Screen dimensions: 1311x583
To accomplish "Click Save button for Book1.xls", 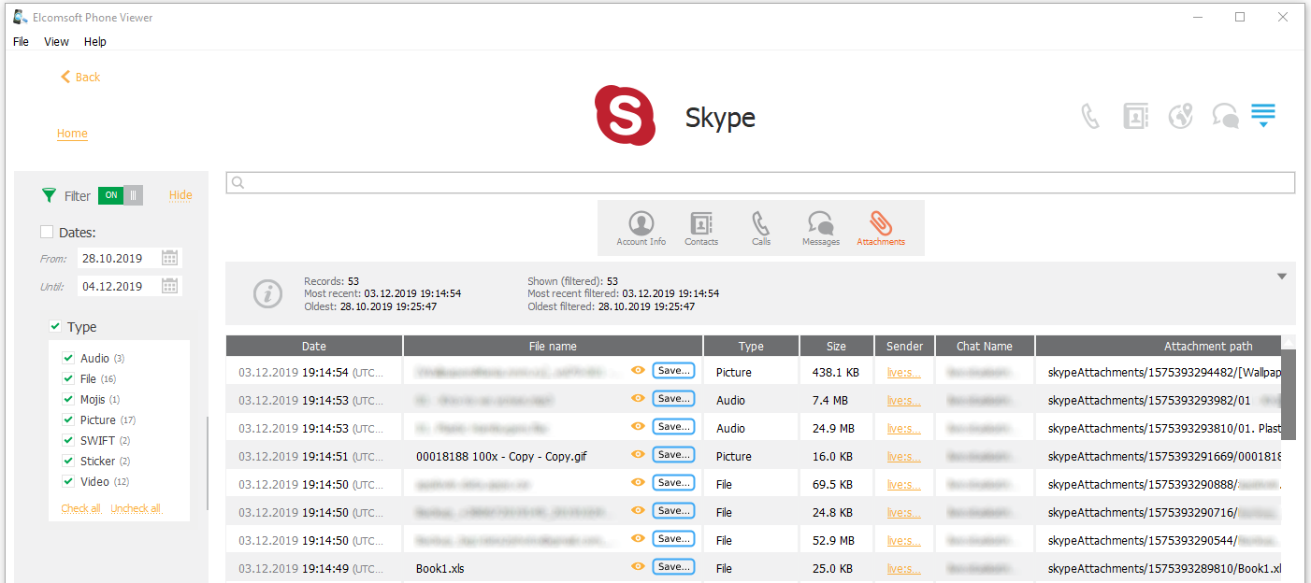I will pyautogui.click(x=673, y=567).
